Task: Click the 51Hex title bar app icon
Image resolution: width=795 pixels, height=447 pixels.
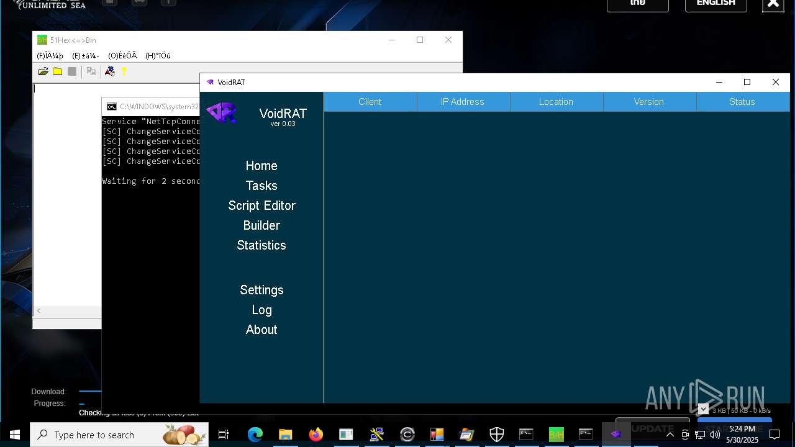Action: (42, 40)
